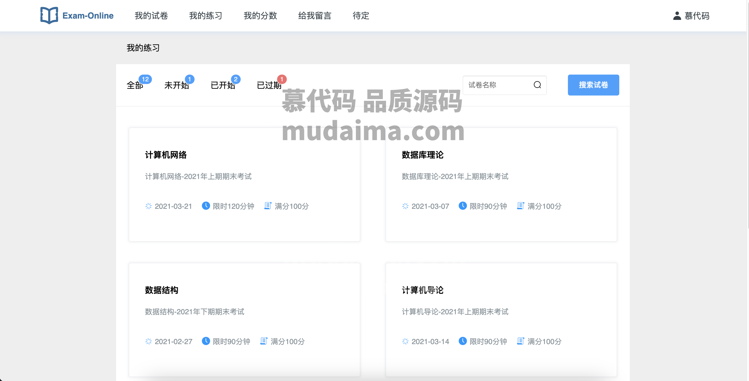Open 我的试卷 in top navigation
The image size is (749, 381).
151,16
